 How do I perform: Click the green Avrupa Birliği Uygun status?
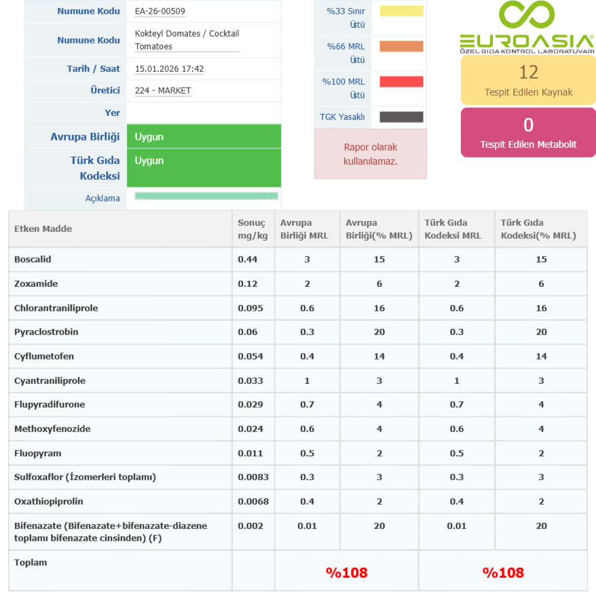204,137
